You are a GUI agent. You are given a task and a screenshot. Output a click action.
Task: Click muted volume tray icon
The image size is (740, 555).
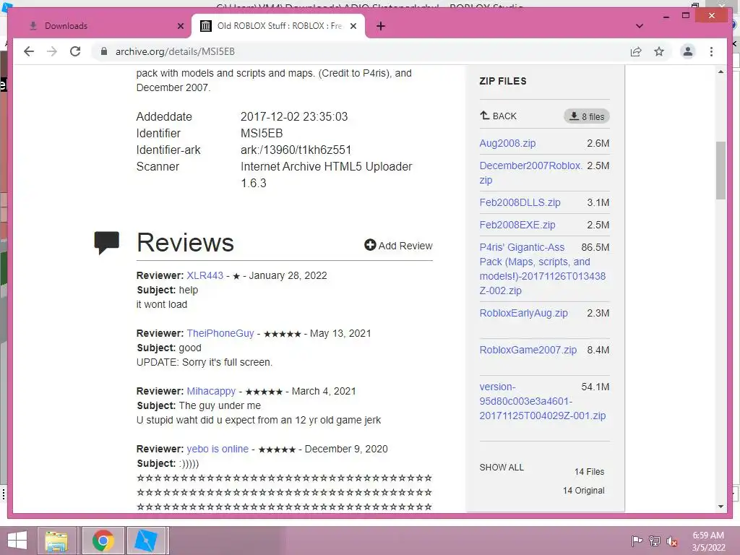click(672, 541)
